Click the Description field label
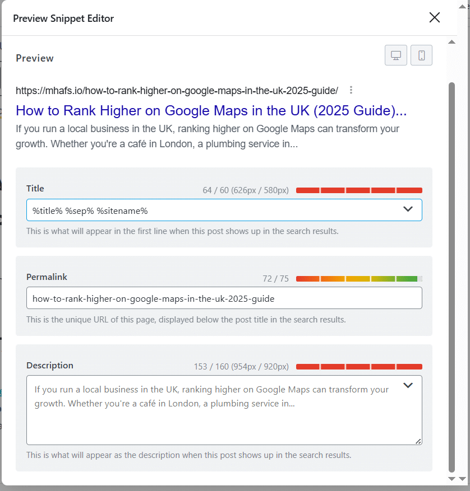470x491 pixels. tap(50, 366)
